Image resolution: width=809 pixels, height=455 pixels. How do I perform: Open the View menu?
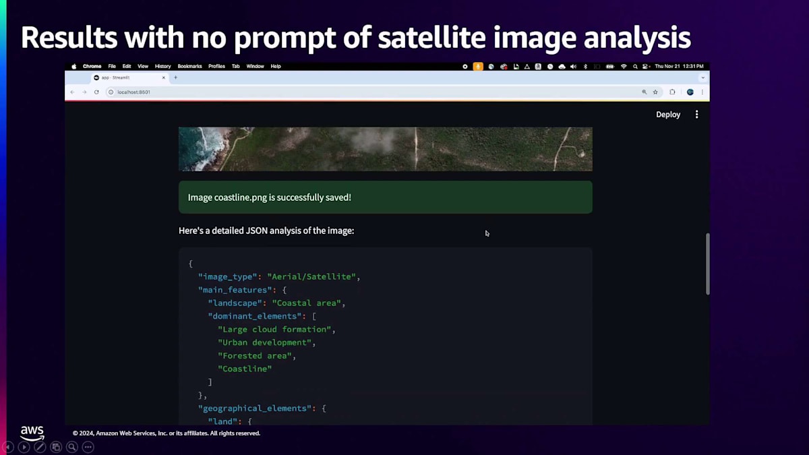(x=143, y=66)
